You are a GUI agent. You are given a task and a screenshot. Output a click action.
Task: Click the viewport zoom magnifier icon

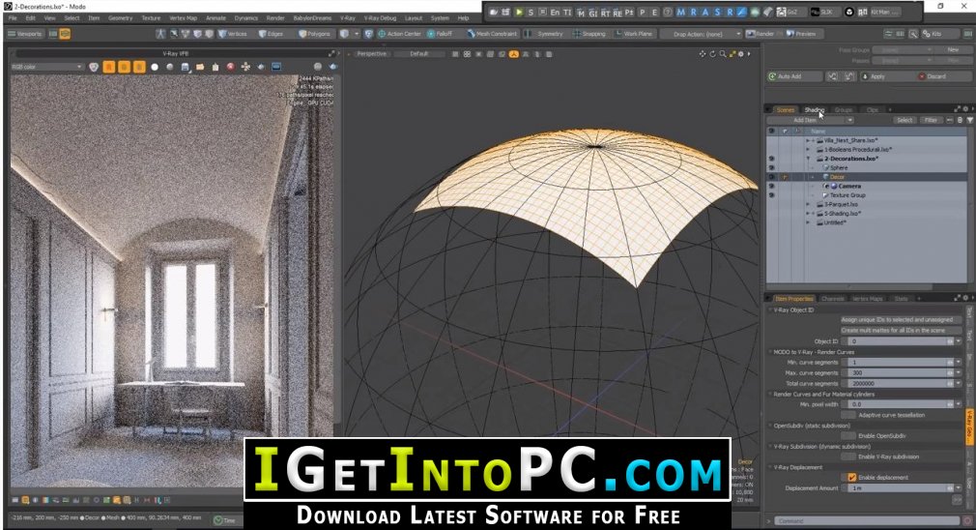click(x=722, y=54)
